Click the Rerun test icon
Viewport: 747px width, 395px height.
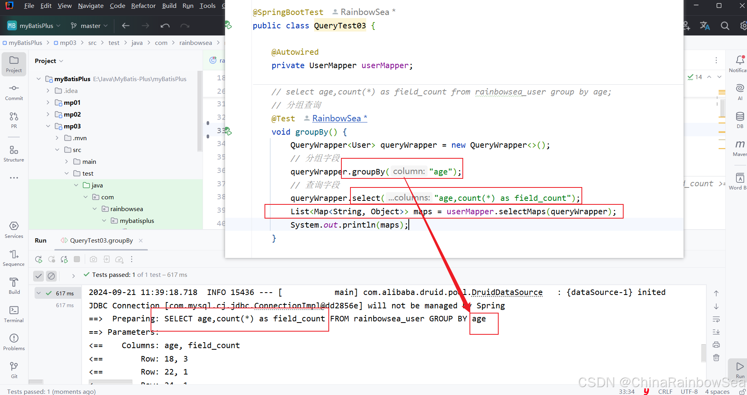[x=39, y=259]
